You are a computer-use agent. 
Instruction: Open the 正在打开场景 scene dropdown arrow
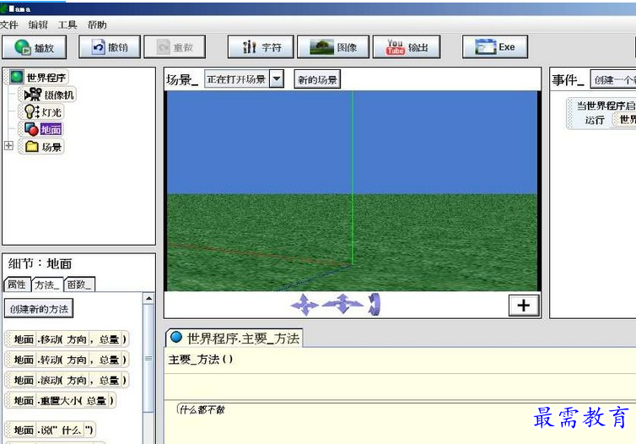pyautogui.click(x=277, y=79)
